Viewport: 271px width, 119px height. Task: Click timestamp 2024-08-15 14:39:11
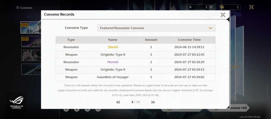[x=189, y=47]
